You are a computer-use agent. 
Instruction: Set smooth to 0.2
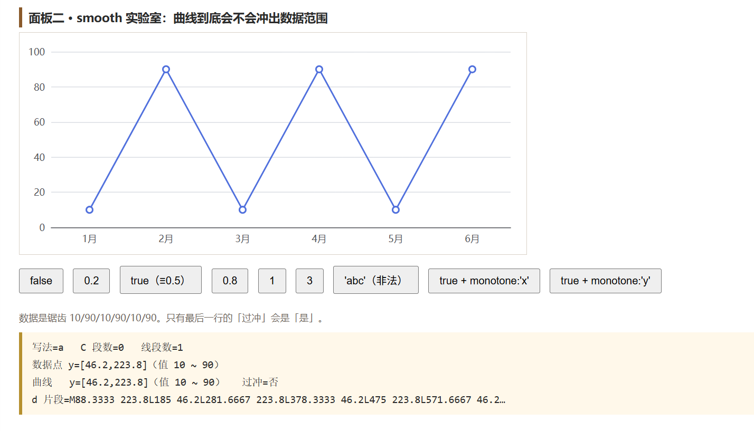coord(91,281)
